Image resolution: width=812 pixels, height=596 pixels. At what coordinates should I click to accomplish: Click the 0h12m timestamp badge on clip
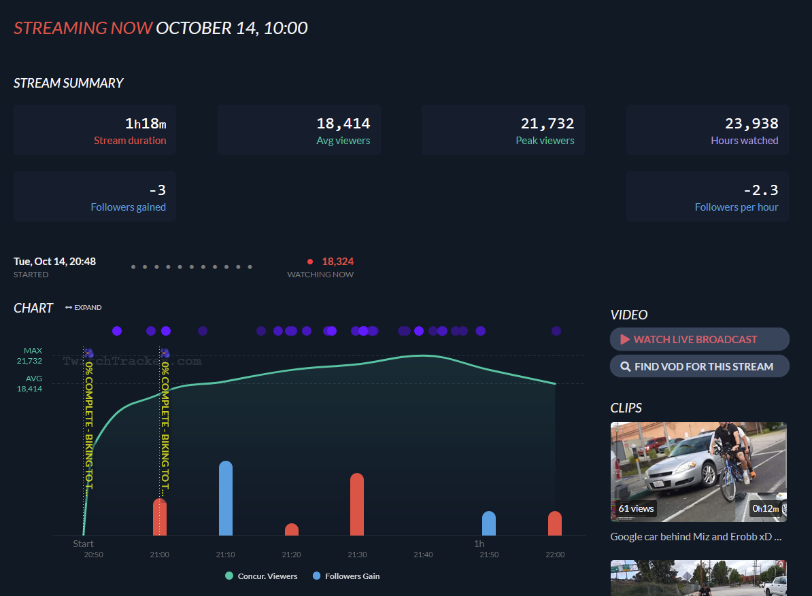coord(765,508)
